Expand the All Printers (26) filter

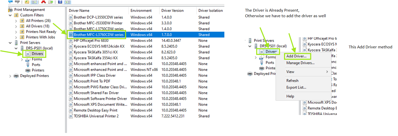(x=16, y=21)
